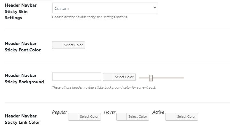This screenshot has width=230, height=128.
Task: Click the Header Navbar Sticky Font Color label
Action: [x=23, y=47]
